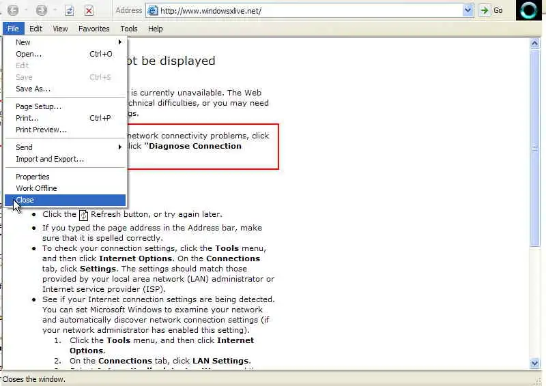Click the scrollbar up arrow
Screen dimensions: 546x386
click(535, 44)
